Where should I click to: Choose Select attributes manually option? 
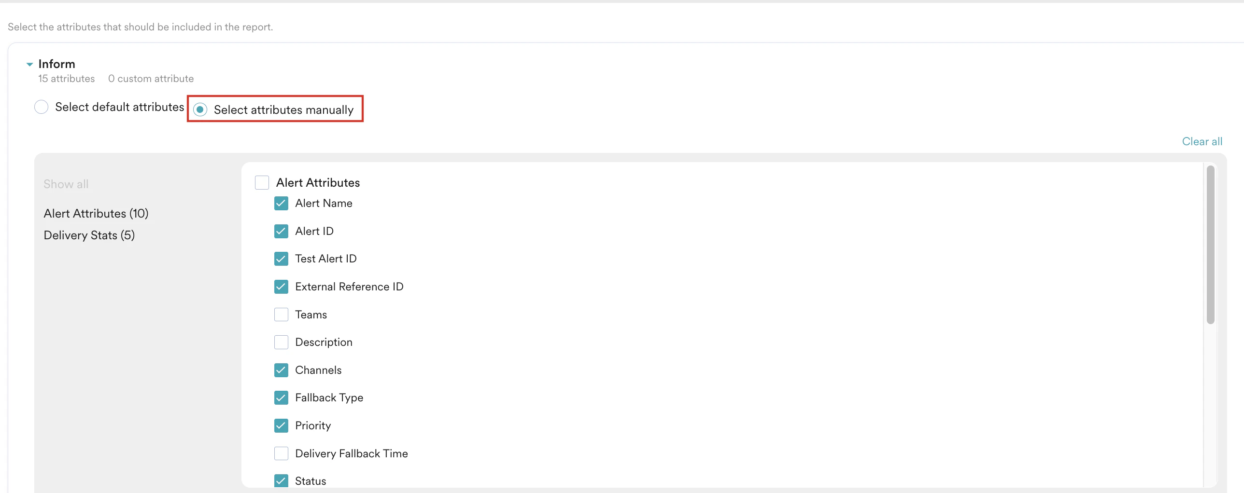coord(200,110)
